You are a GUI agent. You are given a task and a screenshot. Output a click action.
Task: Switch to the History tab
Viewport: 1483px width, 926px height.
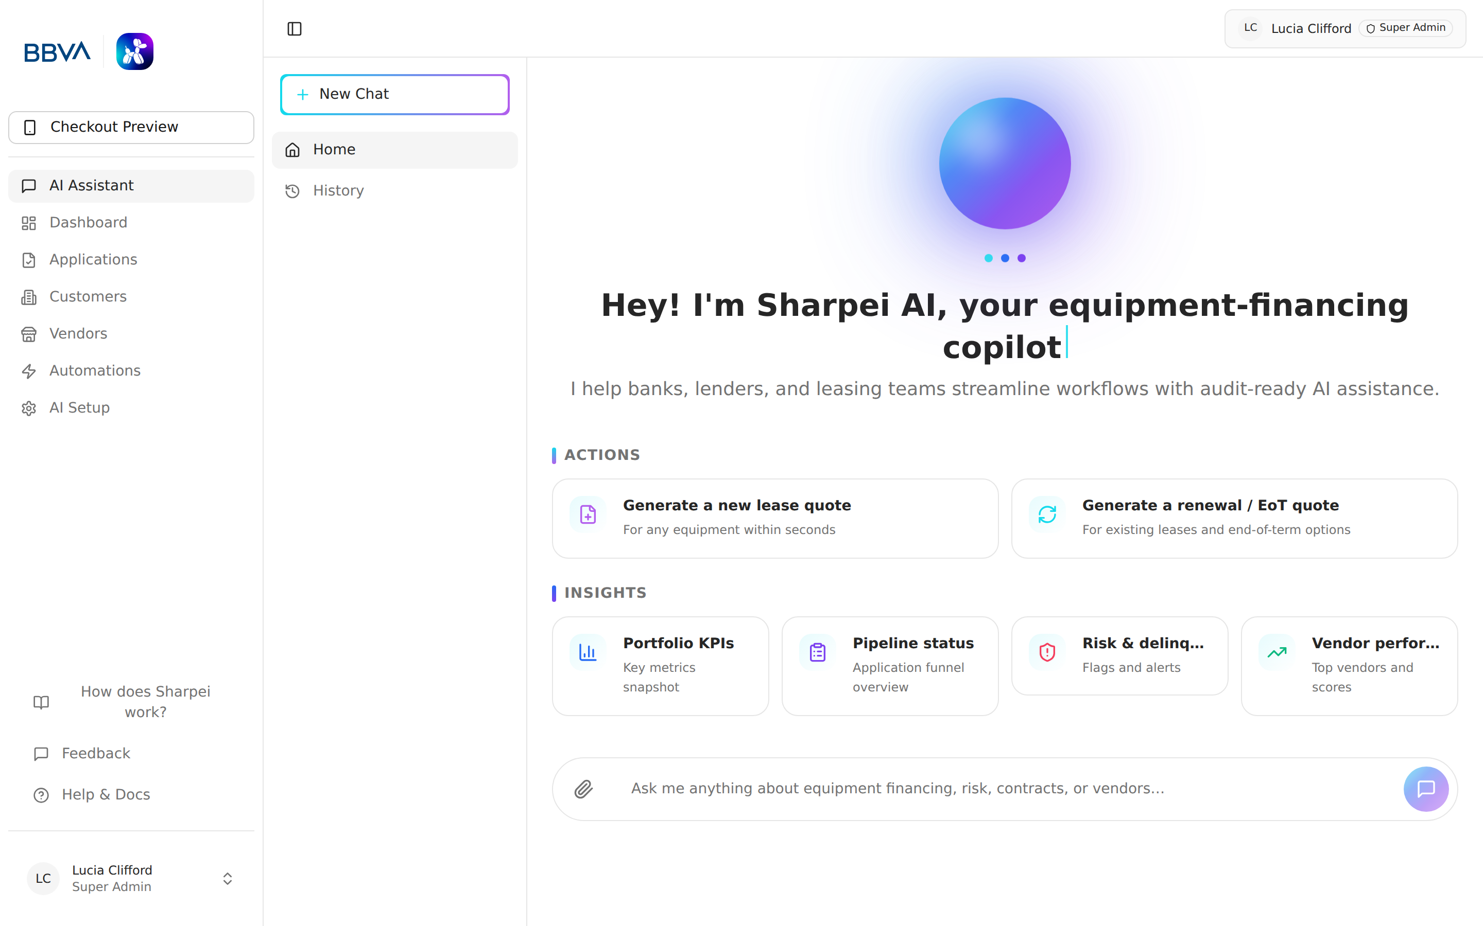point(338,190)
